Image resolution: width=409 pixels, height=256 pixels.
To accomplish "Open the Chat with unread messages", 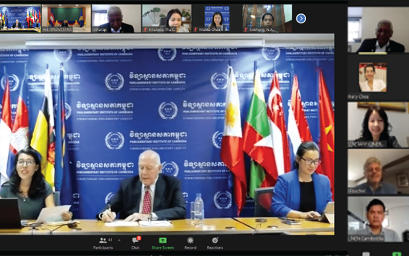I will (x=135, y=243).
